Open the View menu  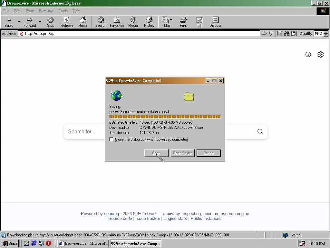pos(30,11)
